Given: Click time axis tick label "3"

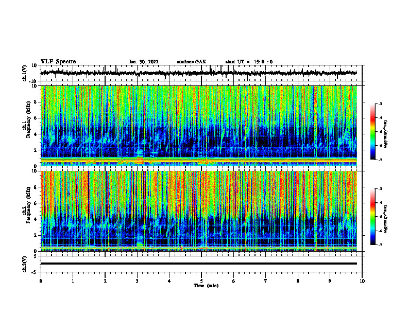Looking at the screenshot, I should [137, 281].
